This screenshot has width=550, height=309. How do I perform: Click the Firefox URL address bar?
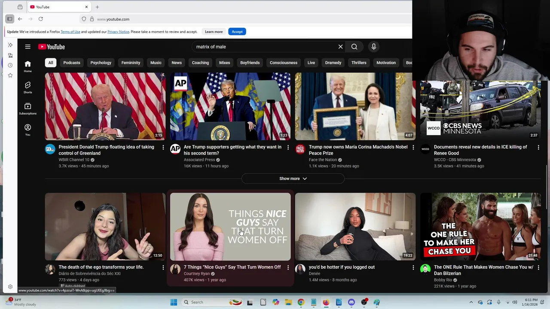[245, 19]
